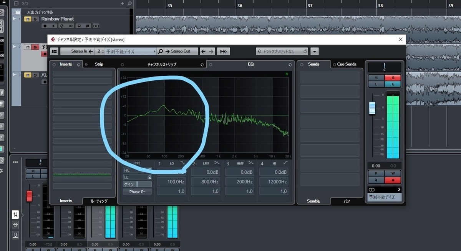The height and width of the screenshot is (251, 461).
Task: Click the red mixer fader handle
Action: point(29,196)
